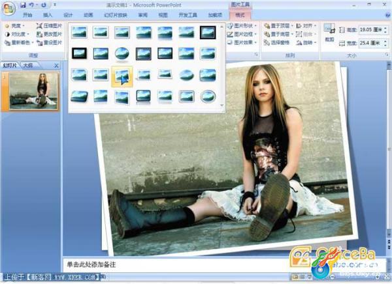Open the 幻灯片放映 ribbon tab

116,15
